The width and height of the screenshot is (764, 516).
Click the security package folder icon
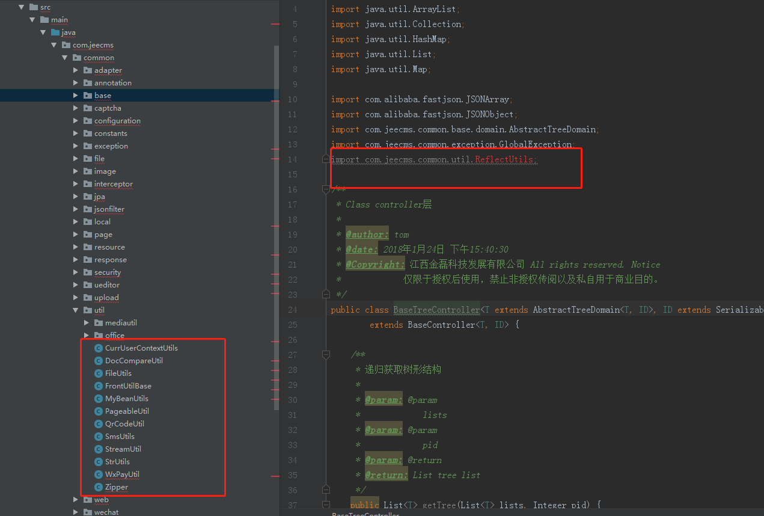point(88,272)
